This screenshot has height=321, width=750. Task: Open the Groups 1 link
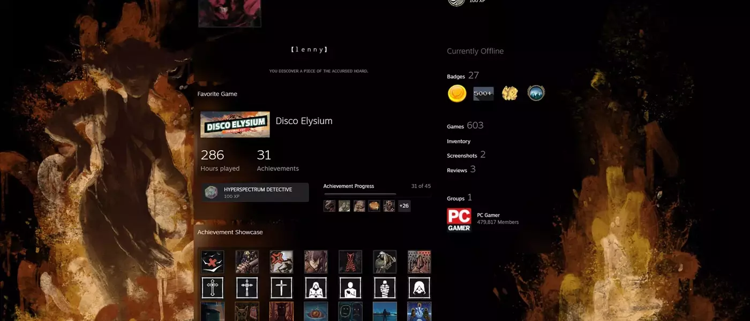point(460,197)
